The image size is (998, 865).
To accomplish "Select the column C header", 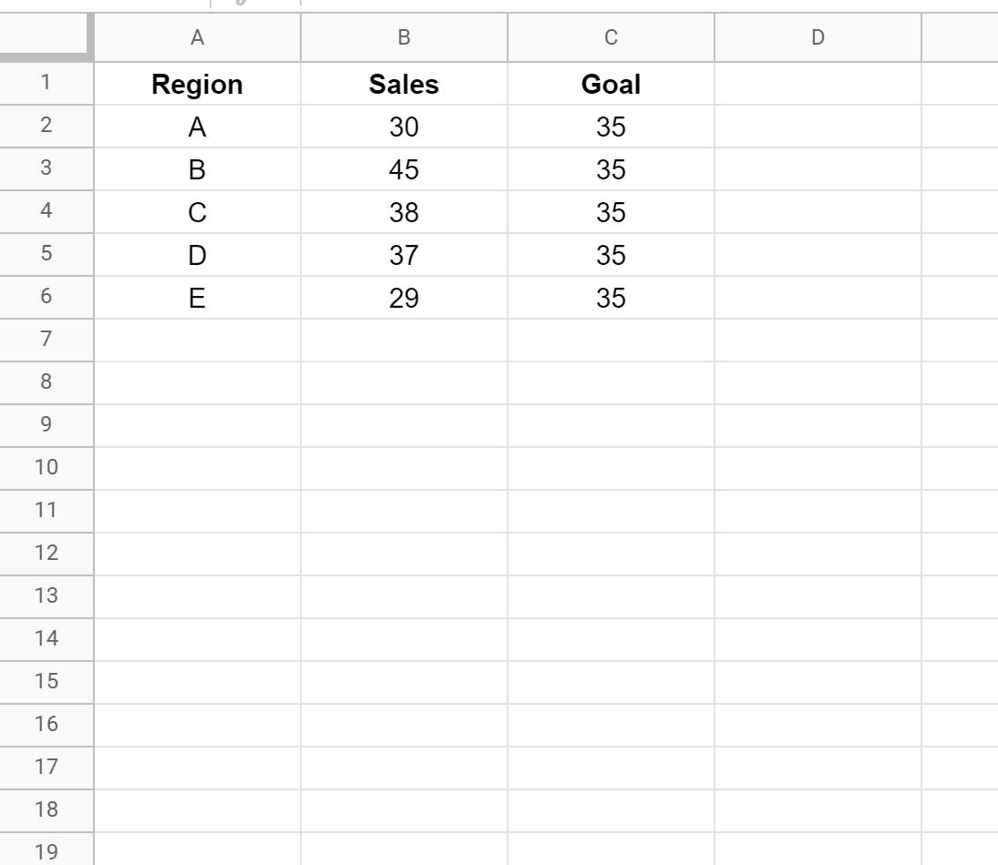I will point(611,37).
